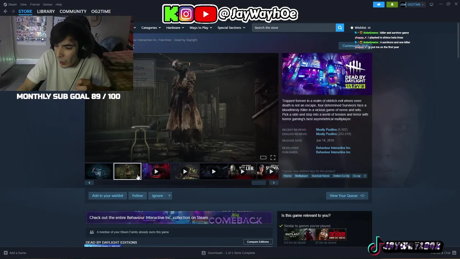Click the Steam Family ownership notice

(x=179, y=232)
